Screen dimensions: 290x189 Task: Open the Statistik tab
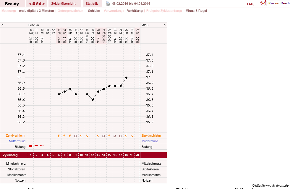(92, 4)
